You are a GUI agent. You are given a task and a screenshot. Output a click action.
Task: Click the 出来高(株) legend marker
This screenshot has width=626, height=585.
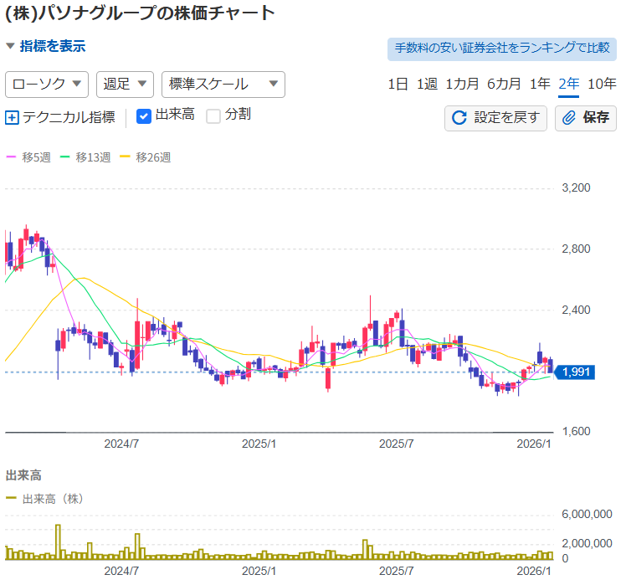11,498
